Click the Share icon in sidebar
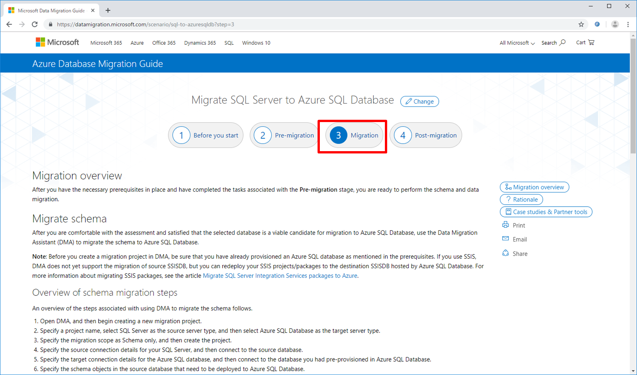 point(505,253)
